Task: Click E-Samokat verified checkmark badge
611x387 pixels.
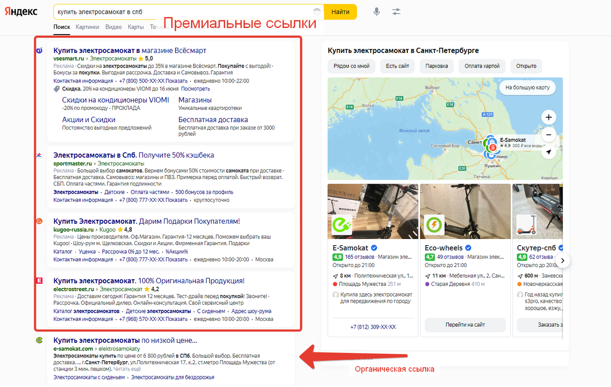Action: point(374,248)
